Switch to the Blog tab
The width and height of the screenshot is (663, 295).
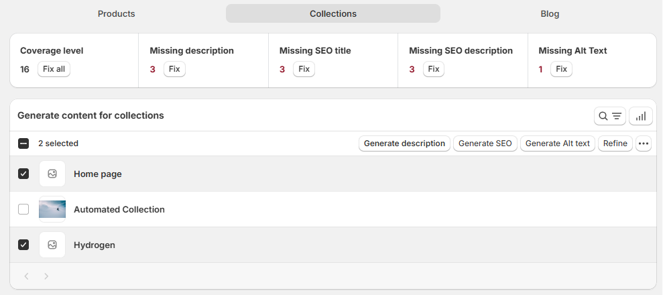(x=550, y=13)
